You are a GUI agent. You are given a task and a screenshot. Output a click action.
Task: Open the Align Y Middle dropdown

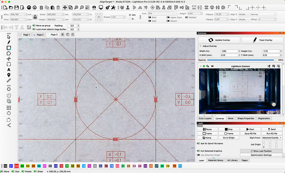(x=244, y=19)
